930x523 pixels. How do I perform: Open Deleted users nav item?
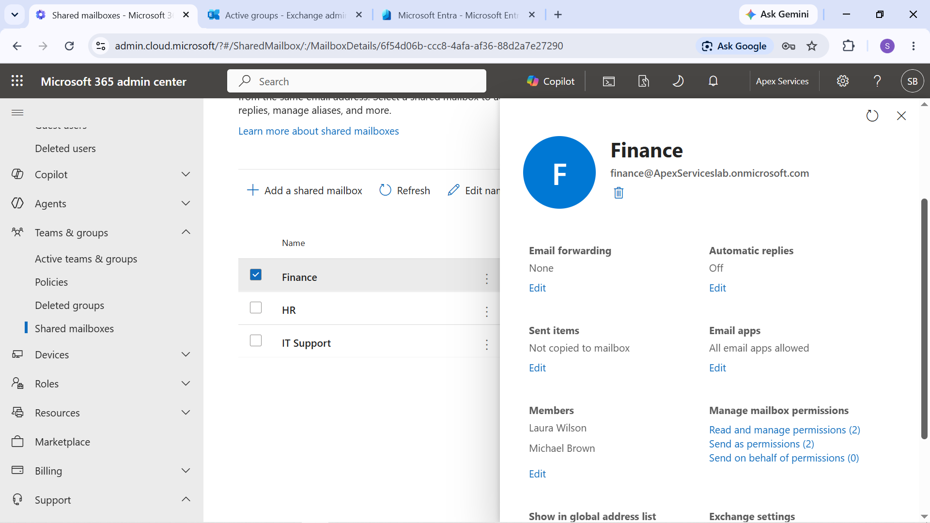(x=65, y=149)
